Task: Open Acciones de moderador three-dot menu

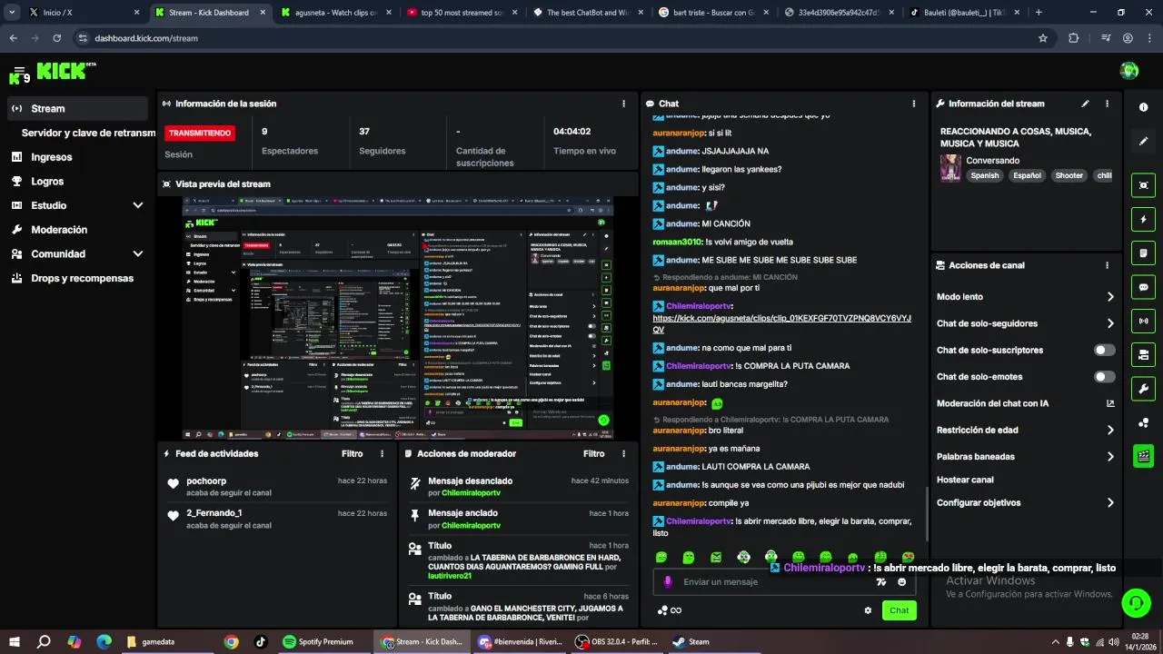Action: pos(623,453)
